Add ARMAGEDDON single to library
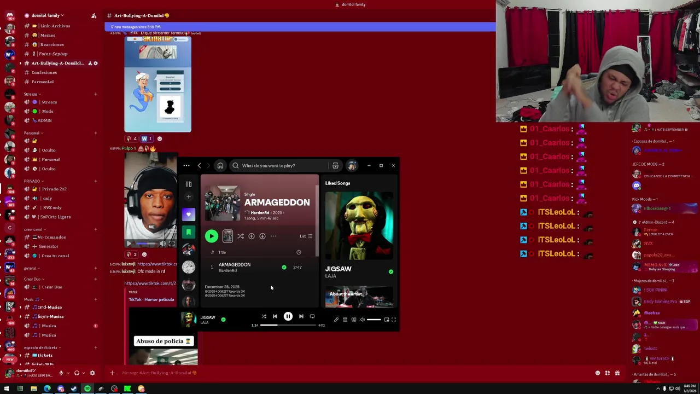 coord(252,236)
